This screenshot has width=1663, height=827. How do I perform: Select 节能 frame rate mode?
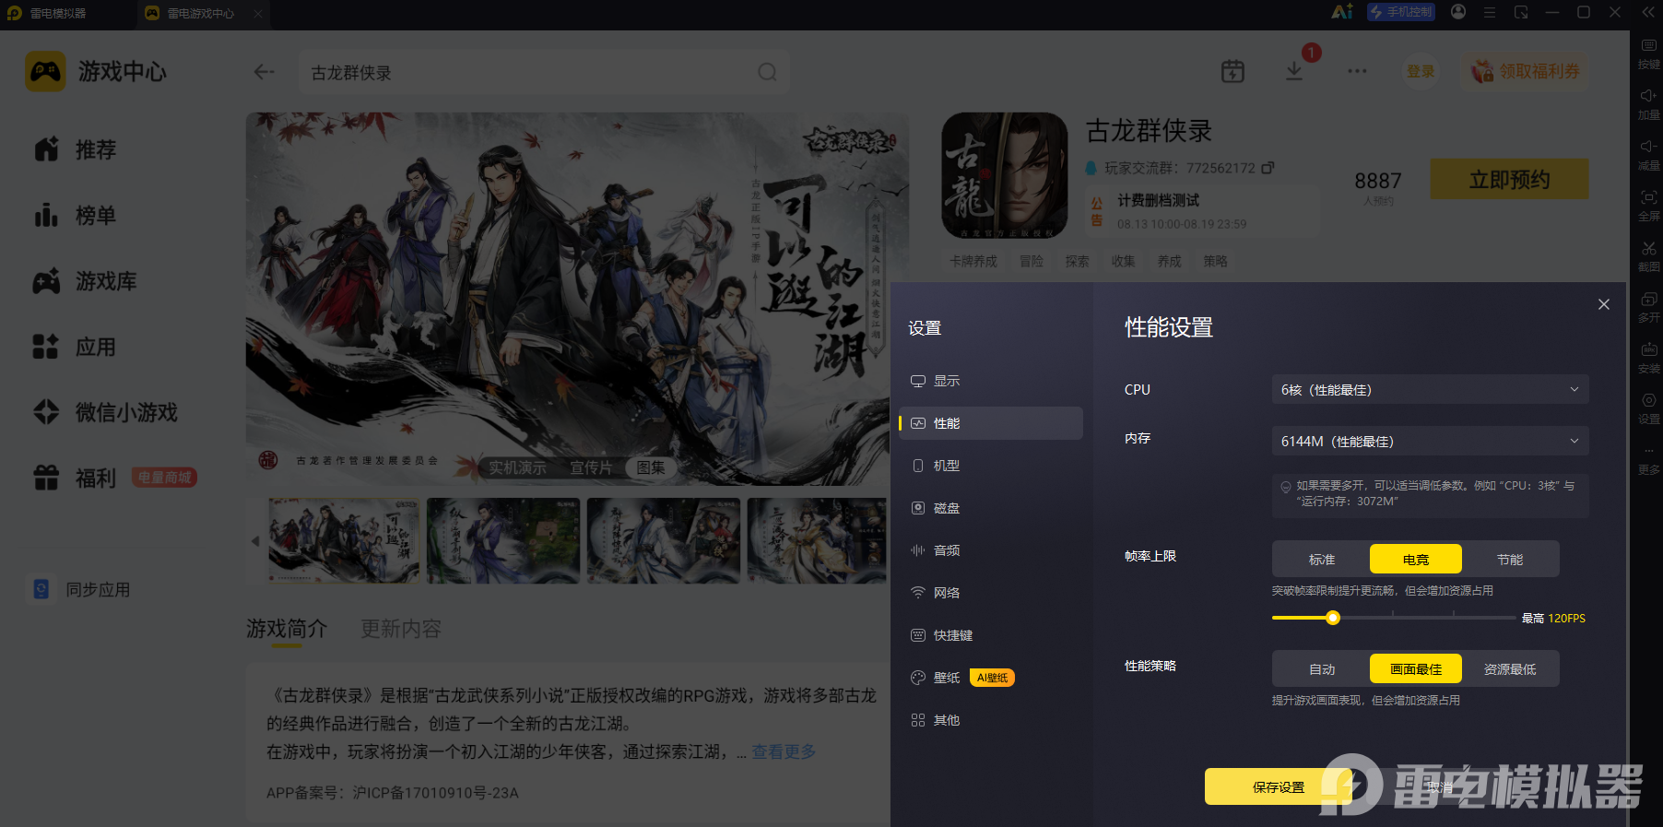(1510, 560)
